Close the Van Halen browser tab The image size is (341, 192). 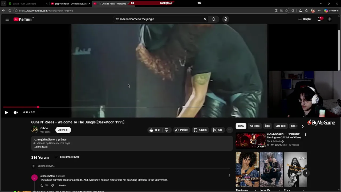point(89,4)
